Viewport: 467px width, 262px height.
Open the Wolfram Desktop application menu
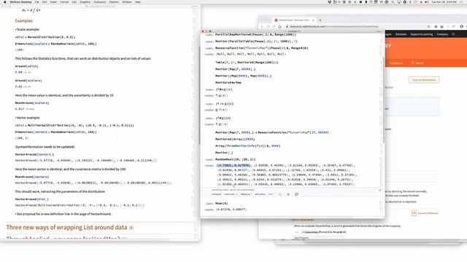(20, 2)
